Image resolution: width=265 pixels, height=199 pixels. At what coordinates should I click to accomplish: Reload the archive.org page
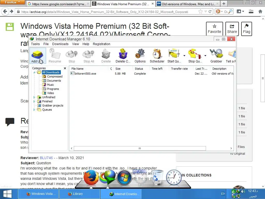(210, 11)
